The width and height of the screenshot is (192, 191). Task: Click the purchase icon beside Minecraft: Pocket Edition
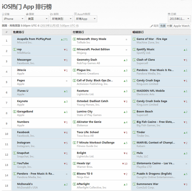(x=74, y=49)
